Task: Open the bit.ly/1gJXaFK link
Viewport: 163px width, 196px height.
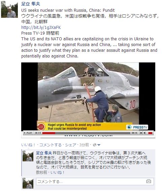Action: (x=41, y=27)
